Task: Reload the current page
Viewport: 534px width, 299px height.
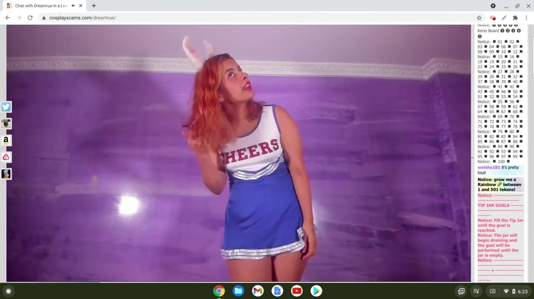Action: click(30, 18)
